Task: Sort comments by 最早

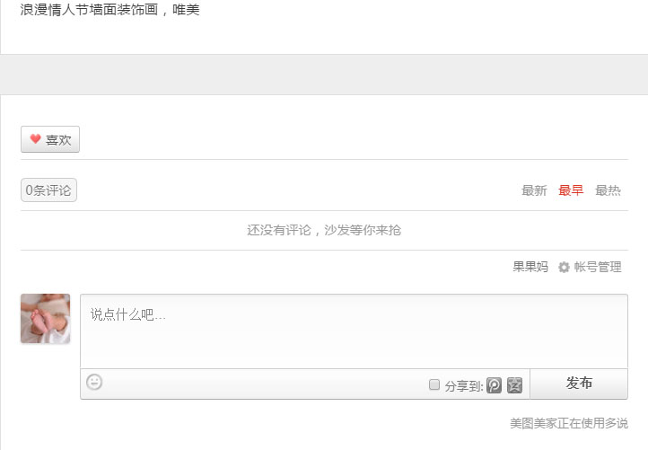Action: [x=571, y=190]
